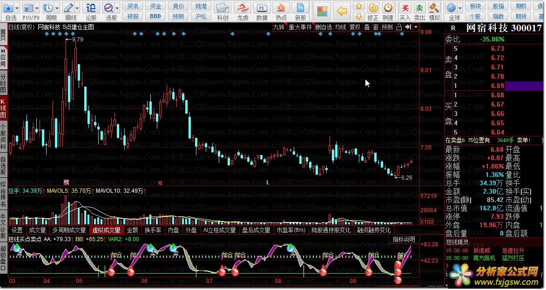Go back with the left arrow icon

pos(342,11)
